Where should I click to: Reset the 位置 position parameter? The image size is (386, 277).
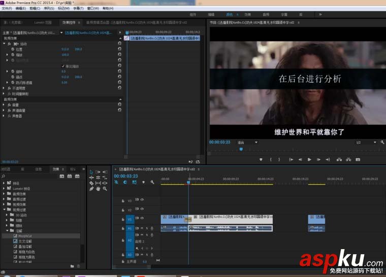click(x=119, y=49)
